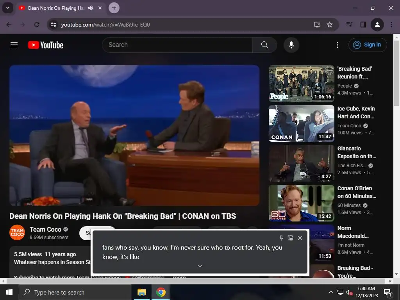Open the YouTube hamburger guide menu
This screenshot has height=300, width=400.
coord(14,45)
